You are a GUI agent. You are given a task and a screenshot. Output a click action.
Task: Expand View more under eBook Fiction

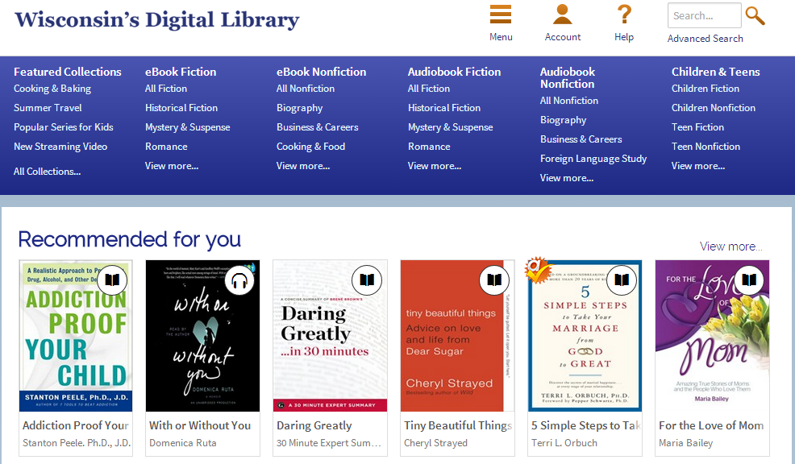(172, 166)
